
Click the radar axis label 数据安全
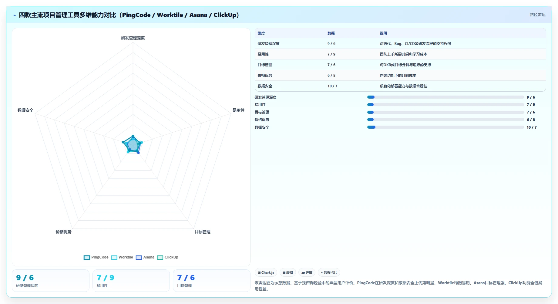point(25,110)
